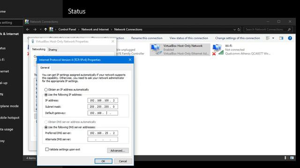Image resolution: width=300 pixels, height=168 pixels.
Task: Close the IPv4 Properties dialog
Action: coord(130,60)
